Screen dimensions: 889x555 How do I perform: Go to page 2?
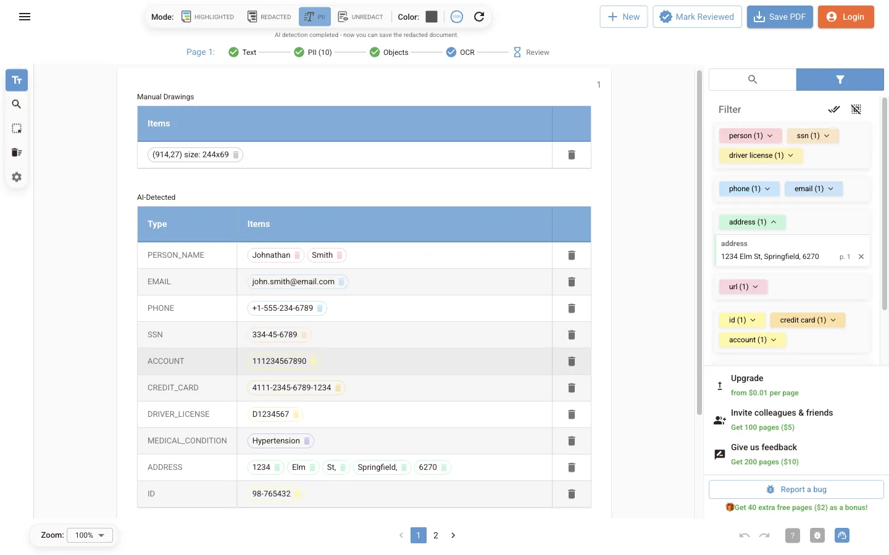[436, 535]
